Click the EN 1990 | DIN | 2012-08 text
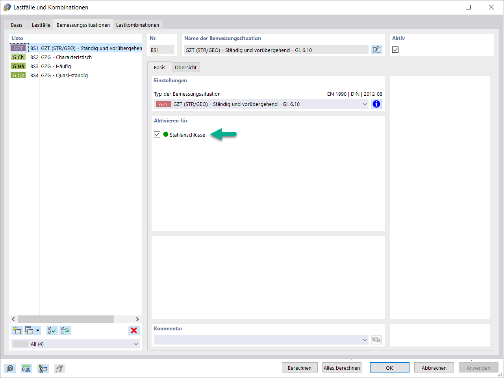 pos(354,94)
